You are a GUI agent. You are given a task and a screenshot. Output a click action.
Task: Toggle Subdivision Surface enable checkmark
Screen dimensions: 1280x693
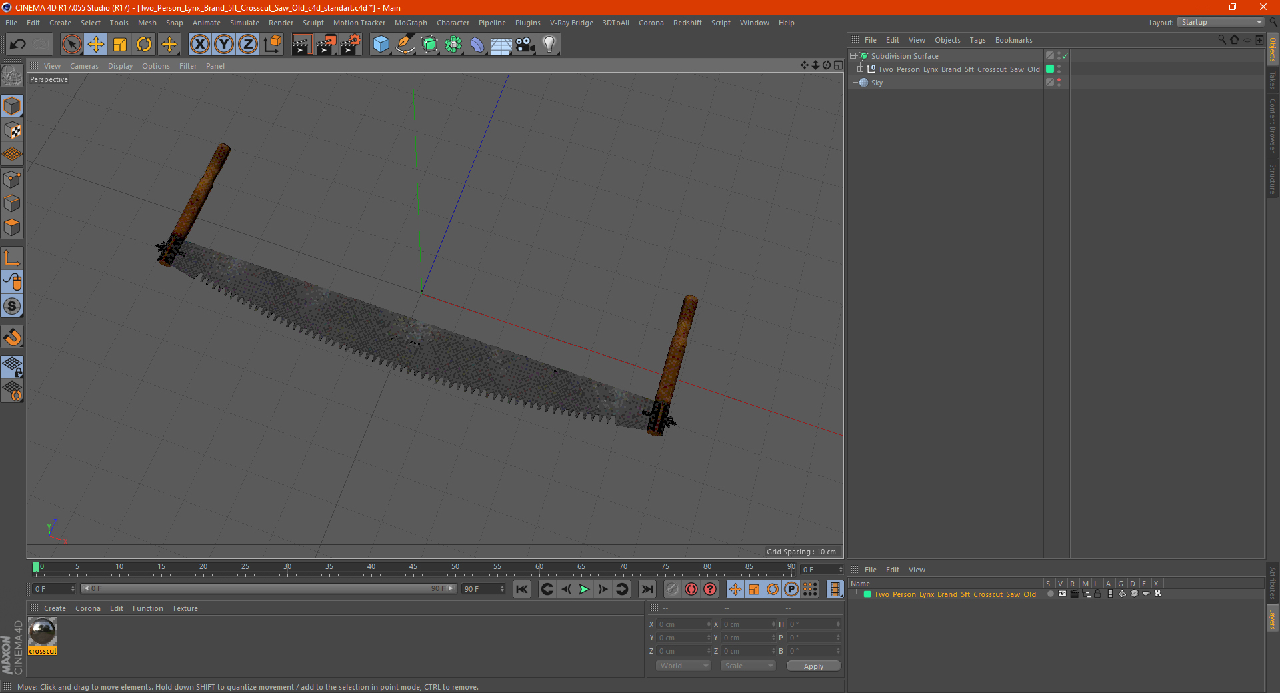[1065, 56]
